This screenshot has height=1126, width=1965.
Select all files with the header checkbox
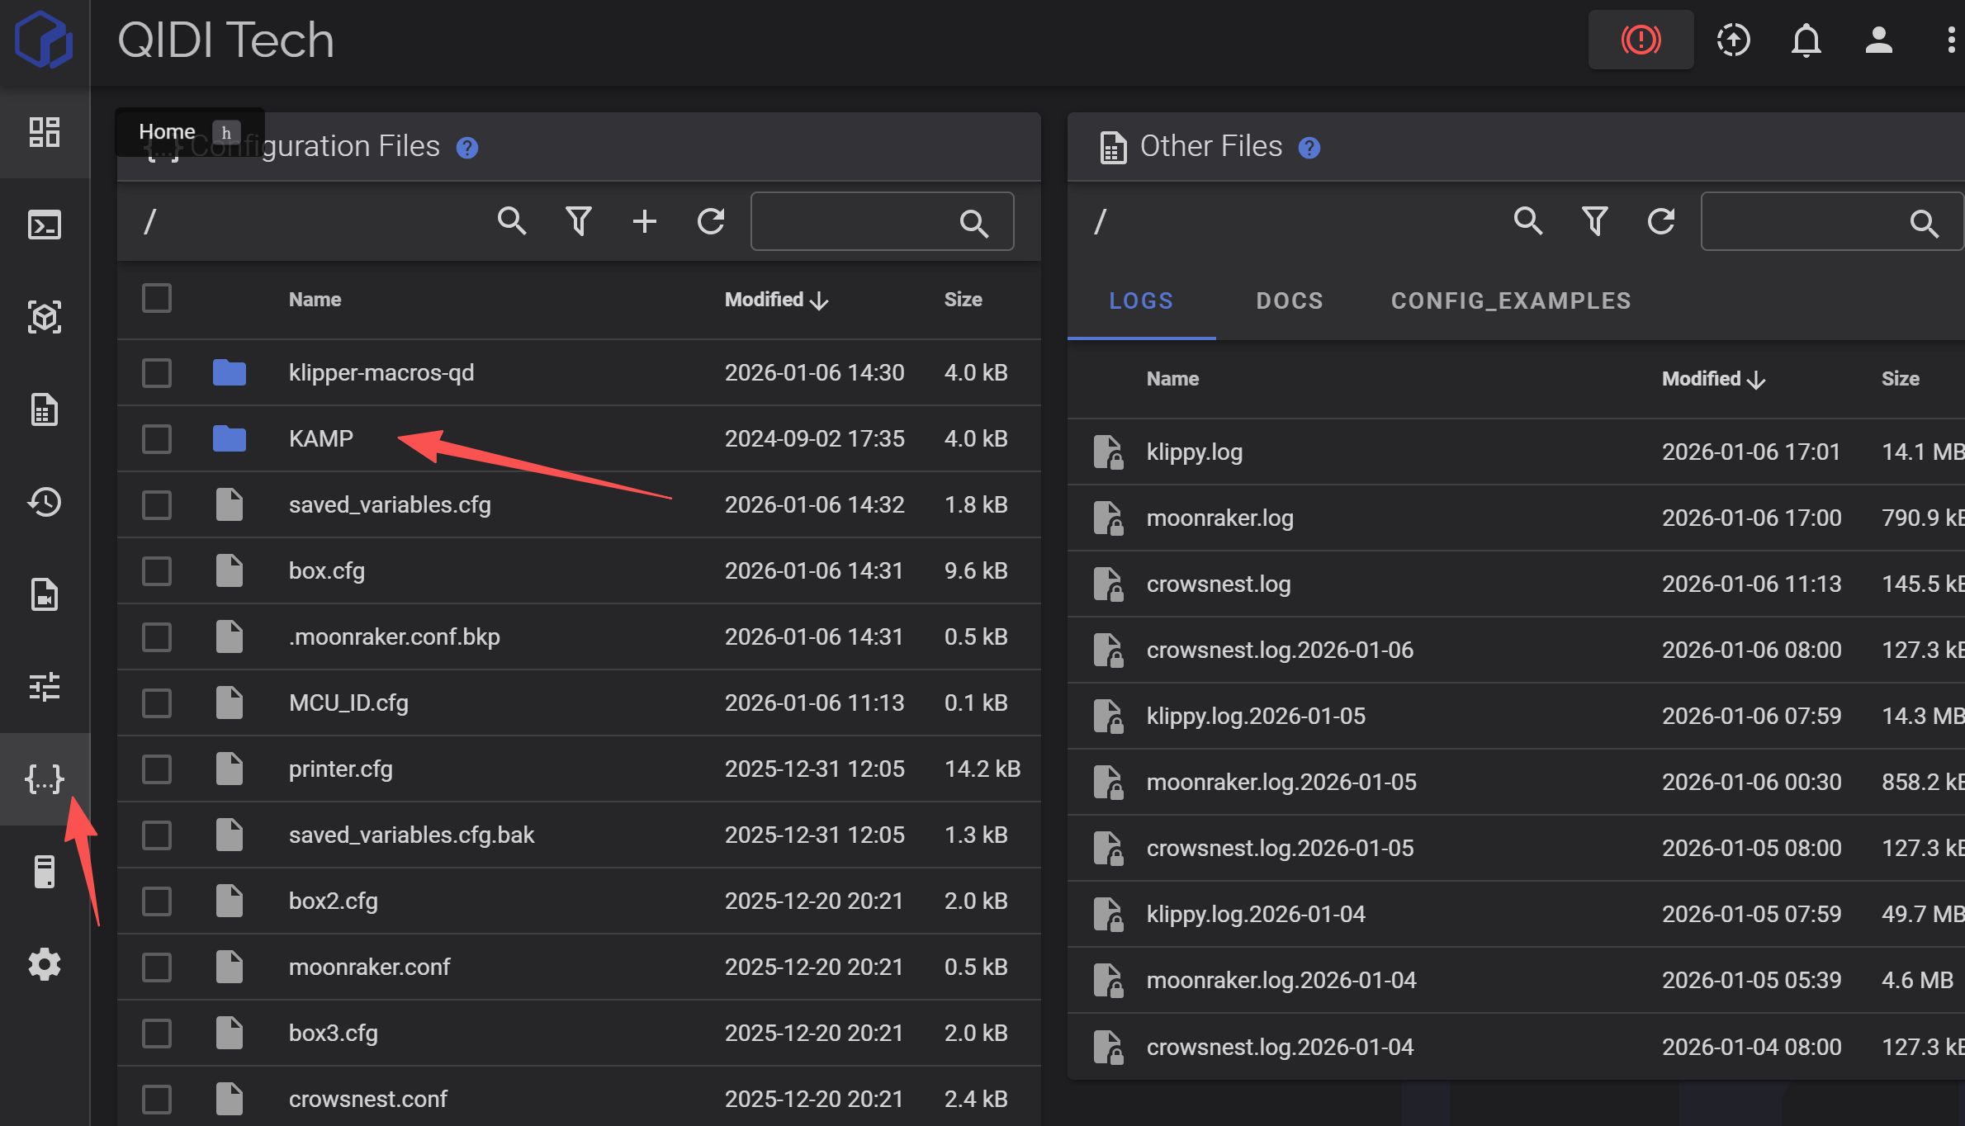tap(157, 299)
